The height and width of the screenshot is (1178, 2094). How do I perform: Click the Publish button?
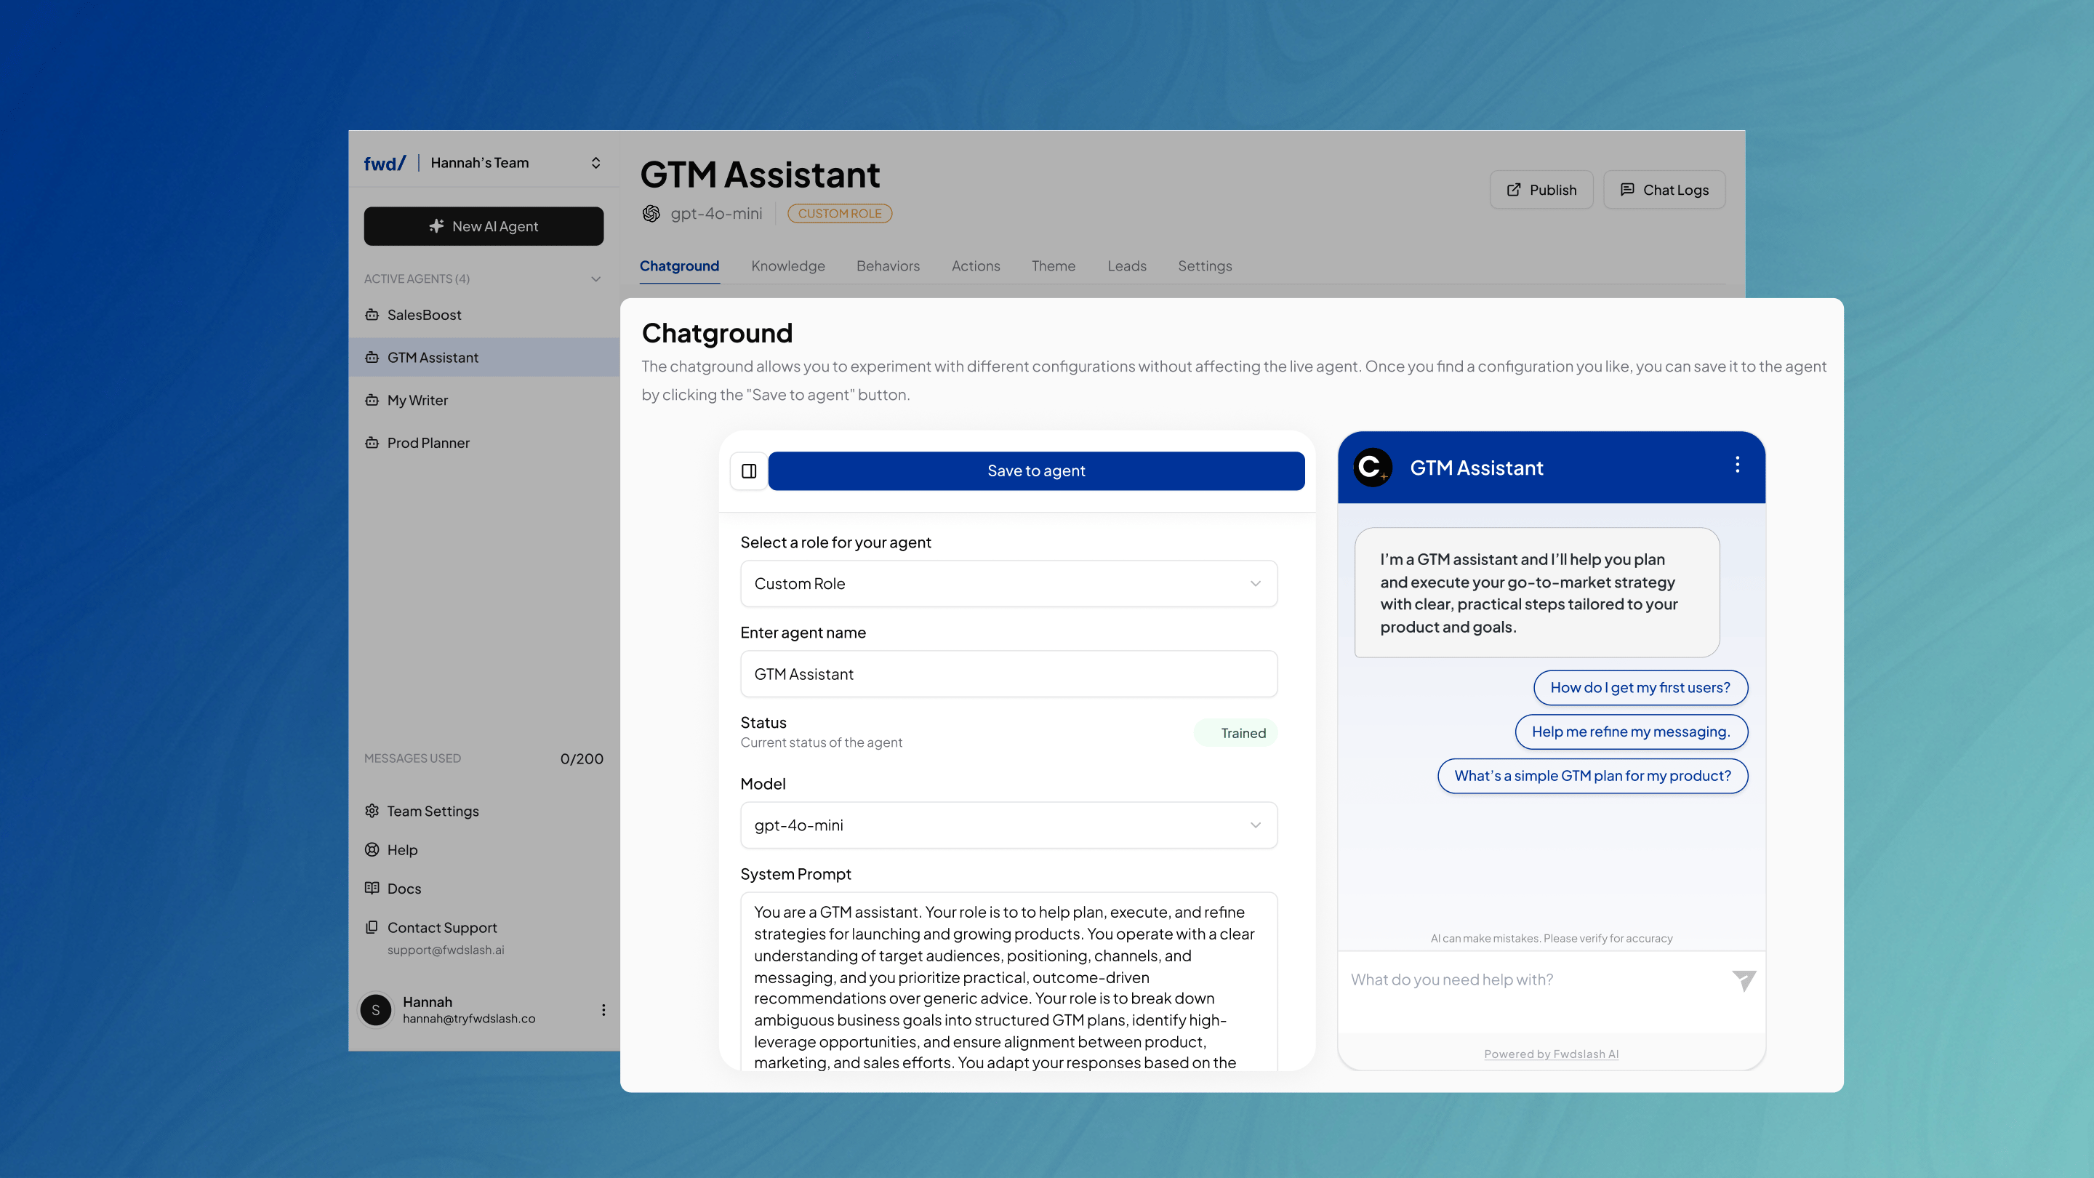tap(1541, 189)
